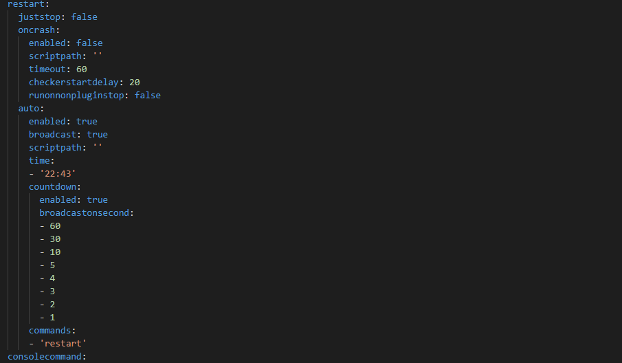Click the 'commands:' key
This screenshot has height=363, width=622.
coord(52,331)
